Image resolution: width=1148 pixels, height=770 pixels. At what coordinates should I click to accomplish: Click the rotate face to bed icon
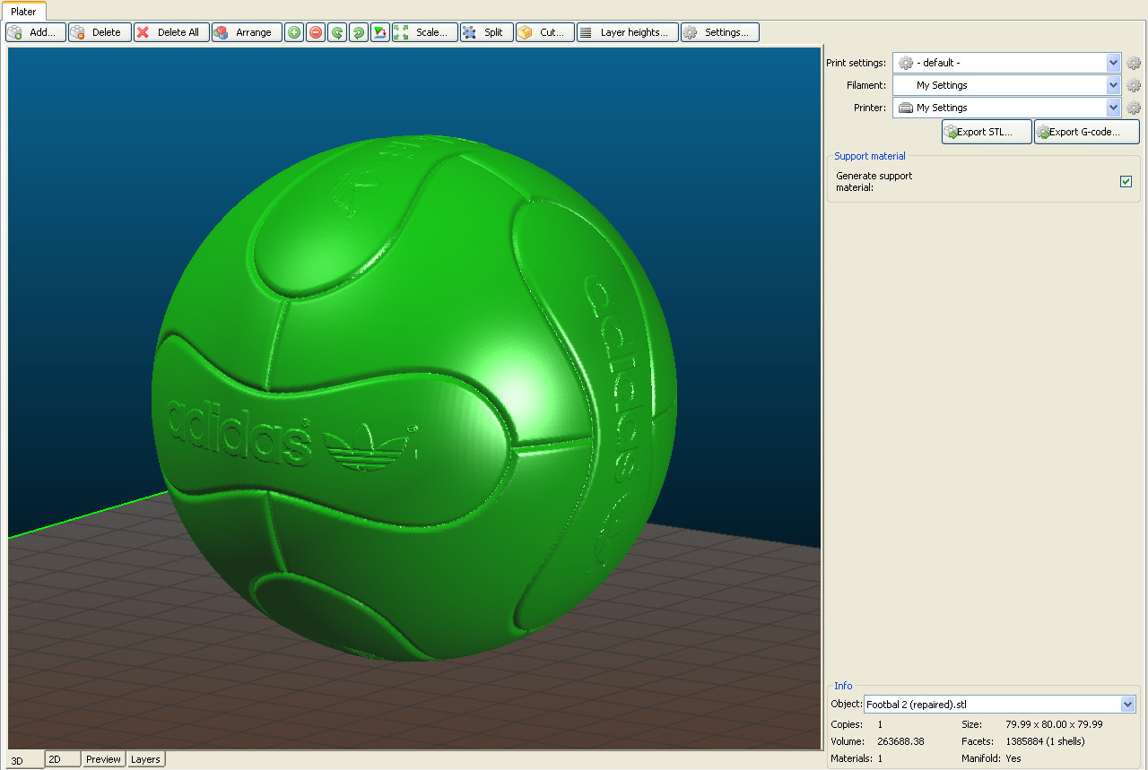click(380, 32)
